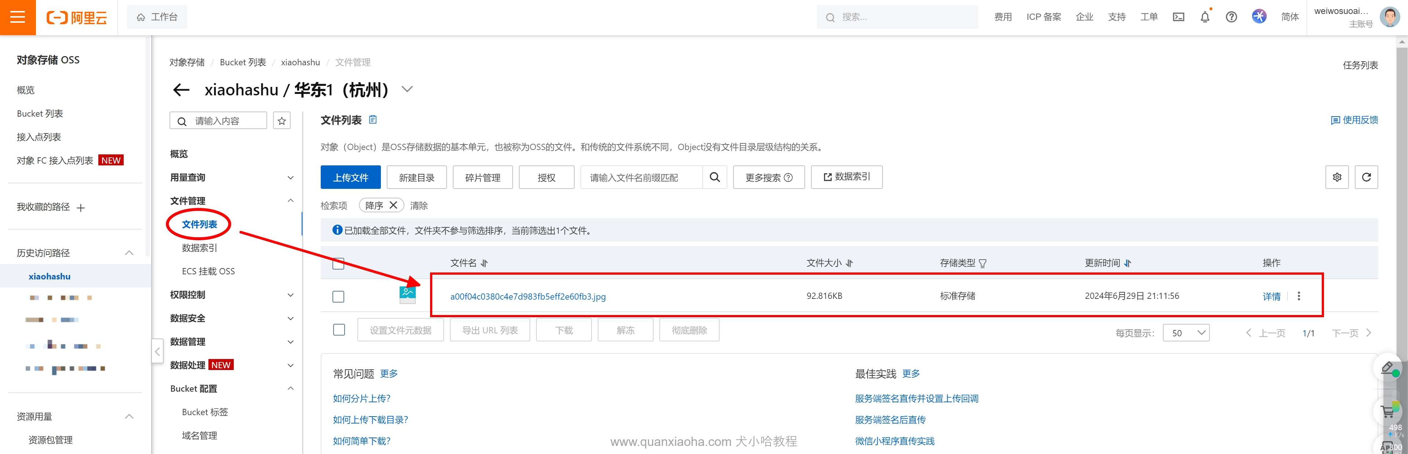Check the box for a00f04c0380c jpg file
The height and width of the screenshot is (454, 1408).
point(338,297)
